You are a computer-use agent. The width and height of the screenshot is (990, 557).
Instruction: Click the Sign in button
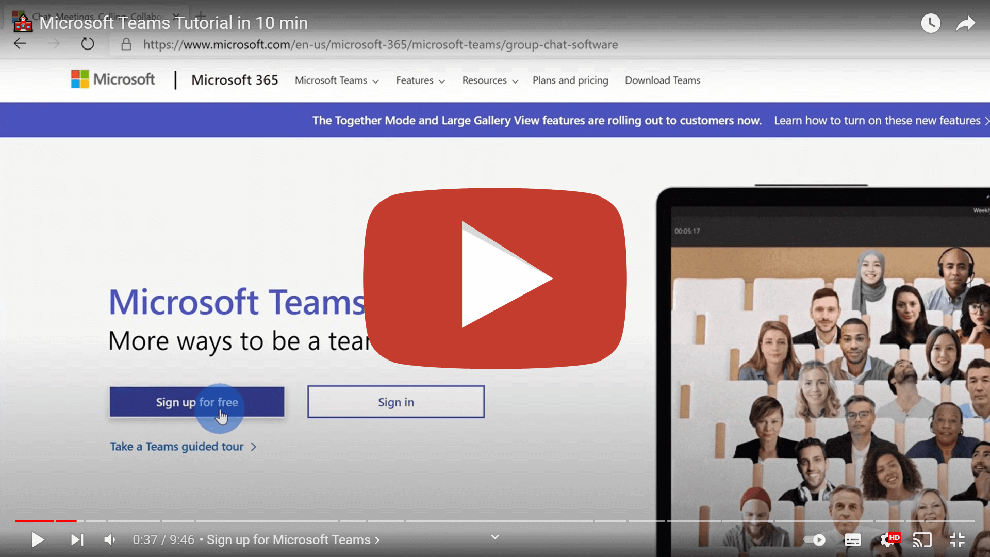[395, 402]
